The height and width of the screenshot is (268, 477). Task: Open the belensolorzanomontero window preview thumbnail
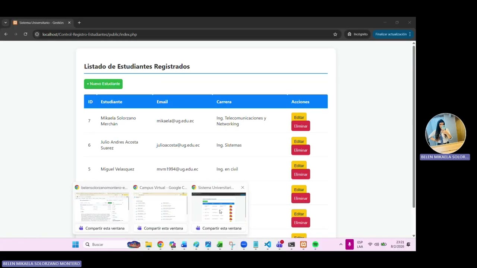tap(102, 207)
